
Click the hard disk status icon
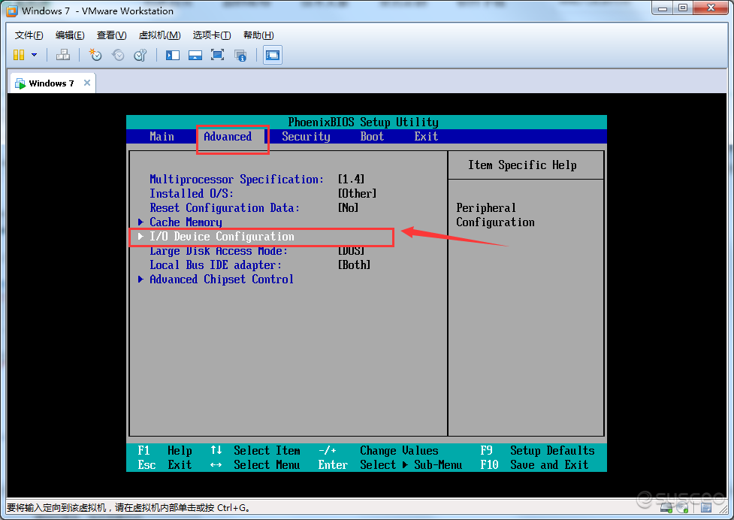pos(666,508)
